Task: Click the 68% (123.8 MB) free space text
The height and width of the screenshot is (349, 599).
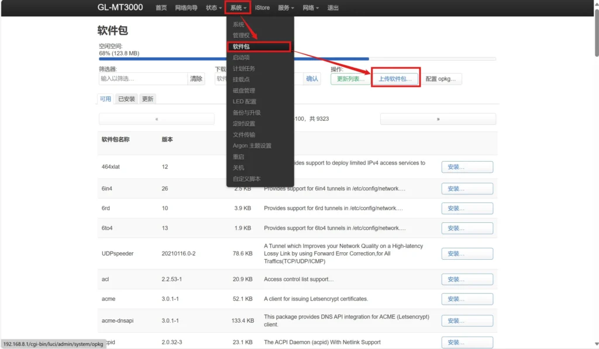Action: pos(119,53)
